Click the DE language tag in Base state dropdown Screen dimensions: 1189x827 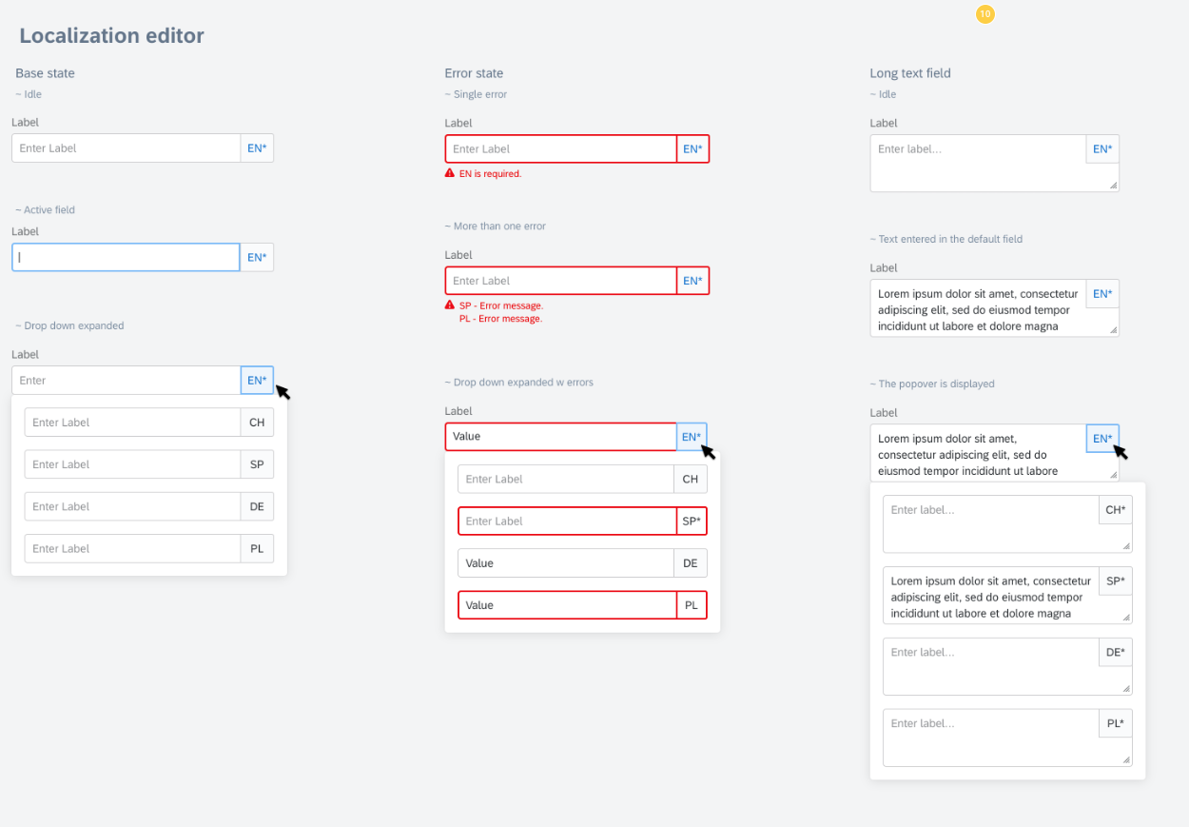[257, 506]
